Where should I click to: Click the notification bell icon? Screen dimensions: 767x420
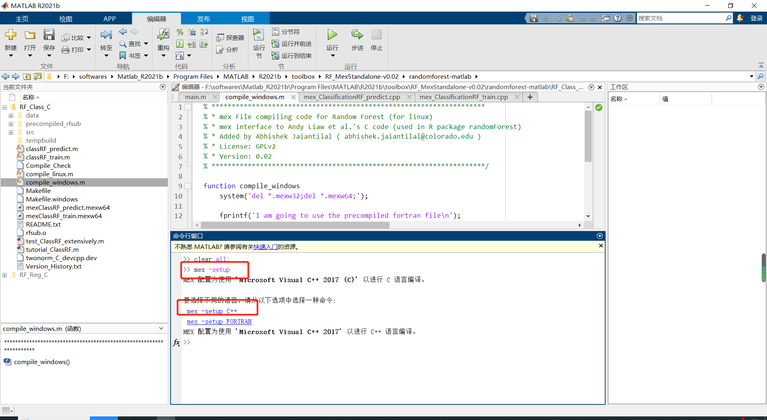click(x=740, y=18)
